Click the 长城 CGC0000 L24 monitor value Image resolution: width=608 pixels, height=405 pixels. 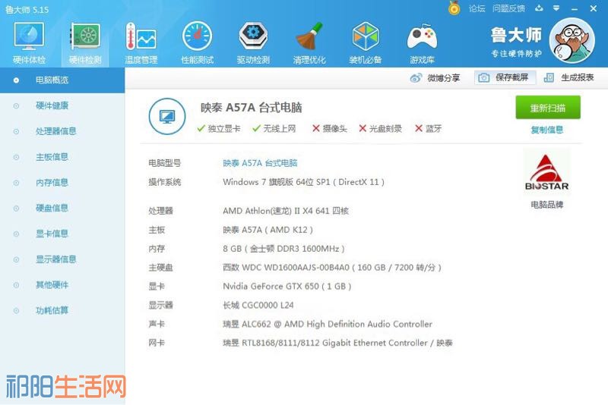coord(258,305)
